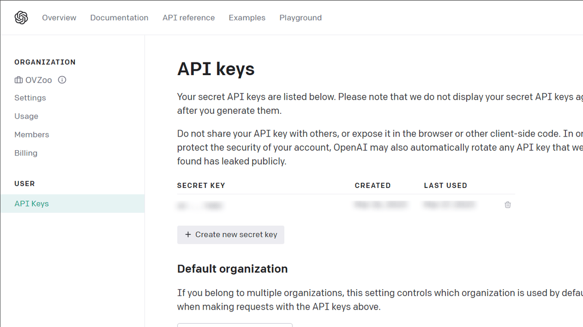Navigate to the Documentation tab
The image size is (583, 327).
pos(119,17)
